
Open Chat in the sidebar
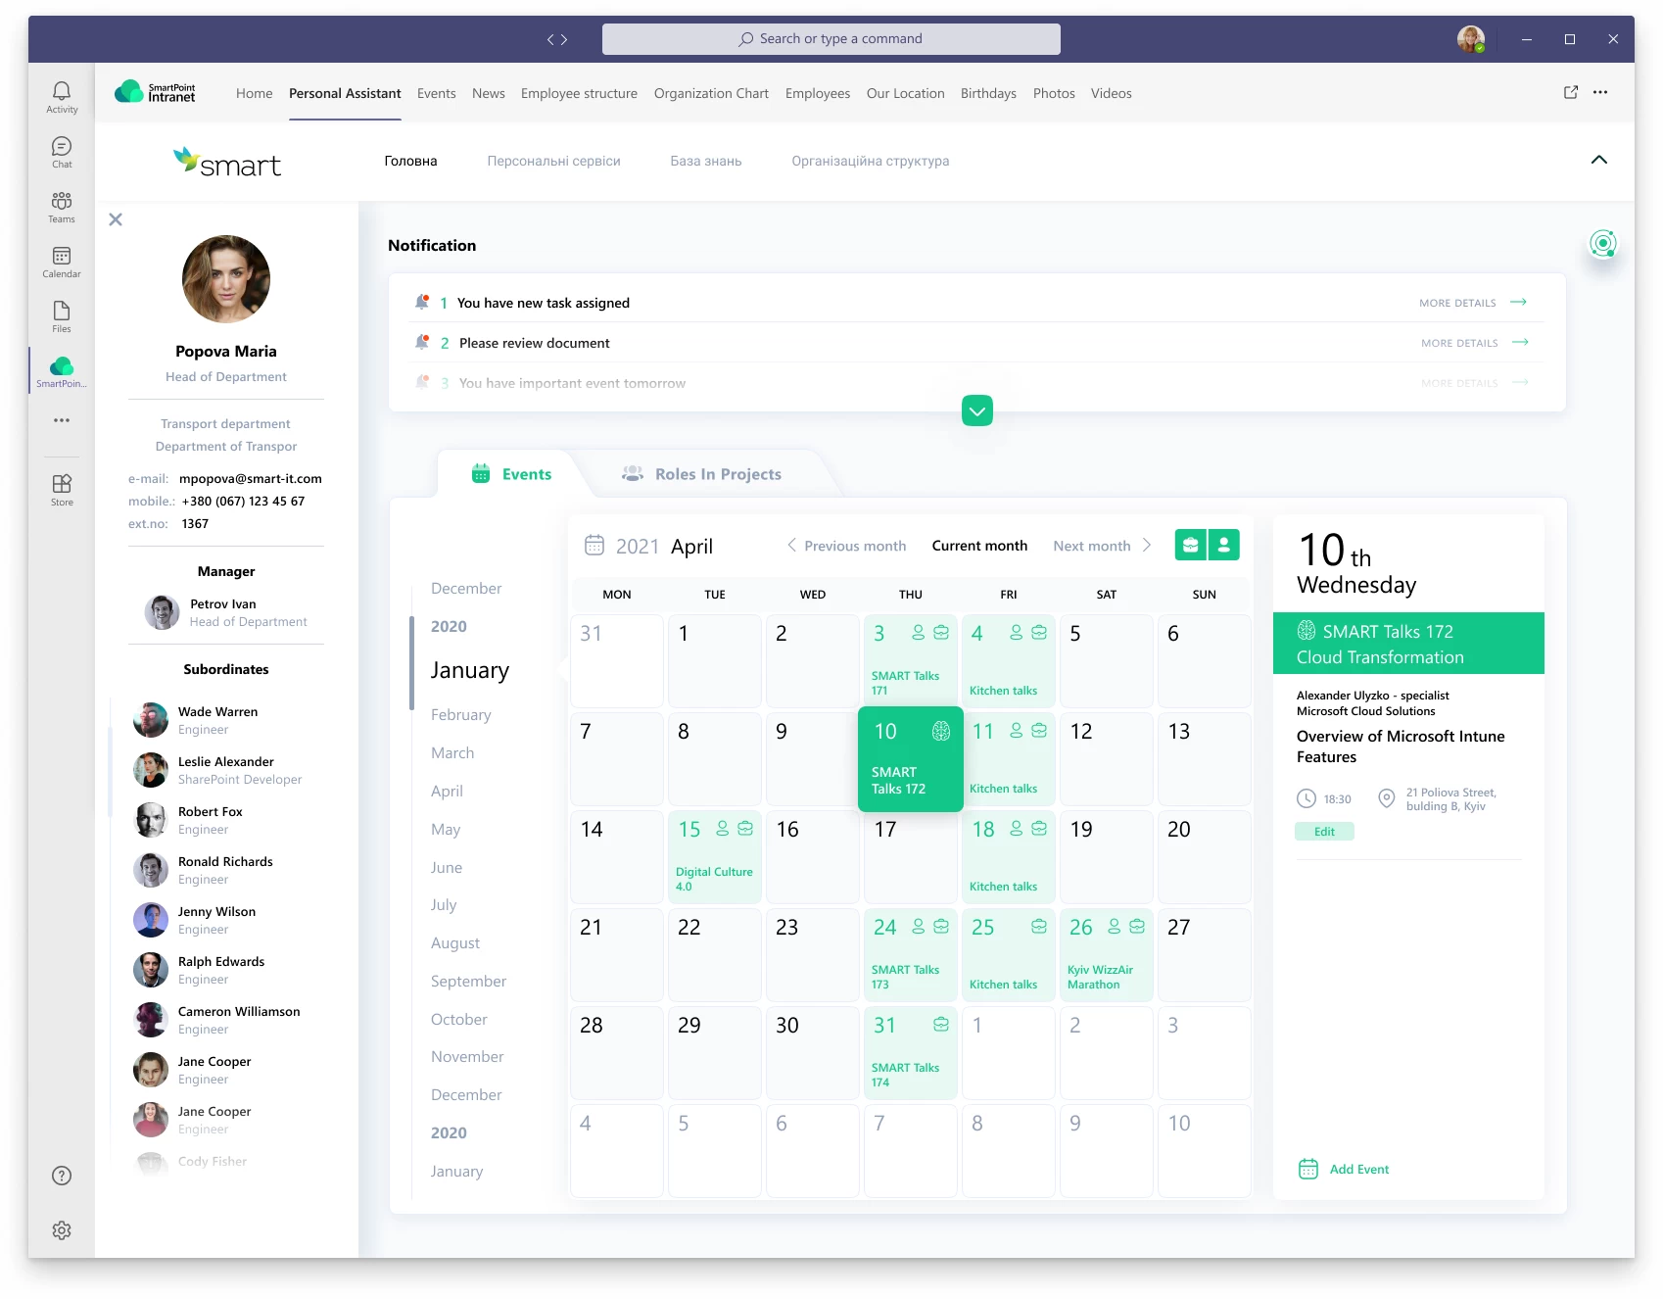pos(62,151)
